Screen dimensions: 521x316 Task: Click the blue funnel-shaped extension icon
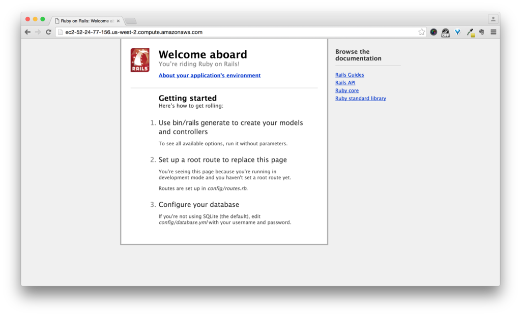(457, 31)
